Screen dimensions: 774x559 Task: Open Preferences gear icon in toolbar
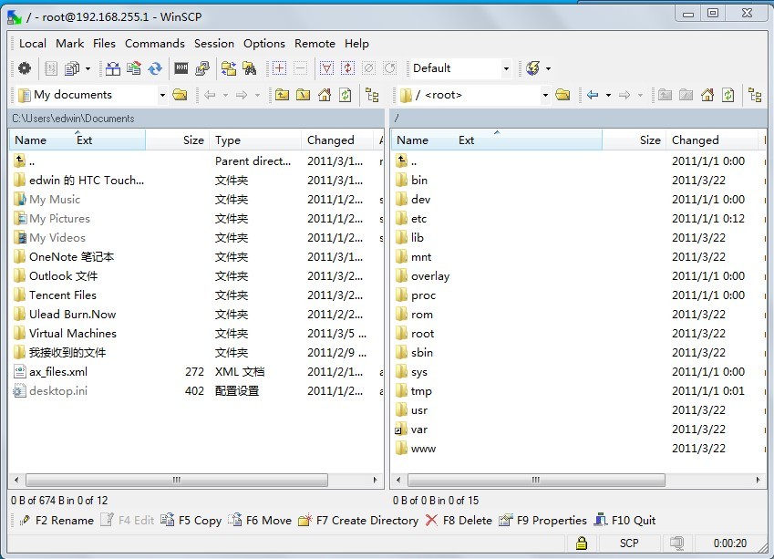tap(25, 68)
